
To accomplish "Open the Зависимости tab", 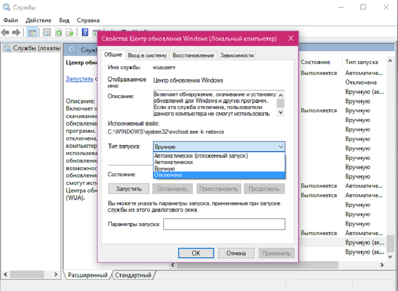I will [237, 55].
